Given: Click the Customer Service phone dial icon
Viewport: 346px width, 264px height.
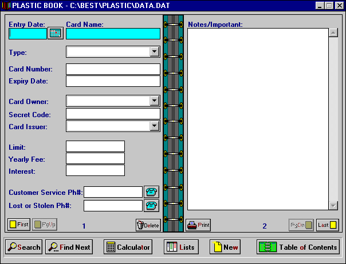Looking at the screenshot, I should (x=151, y=192).
